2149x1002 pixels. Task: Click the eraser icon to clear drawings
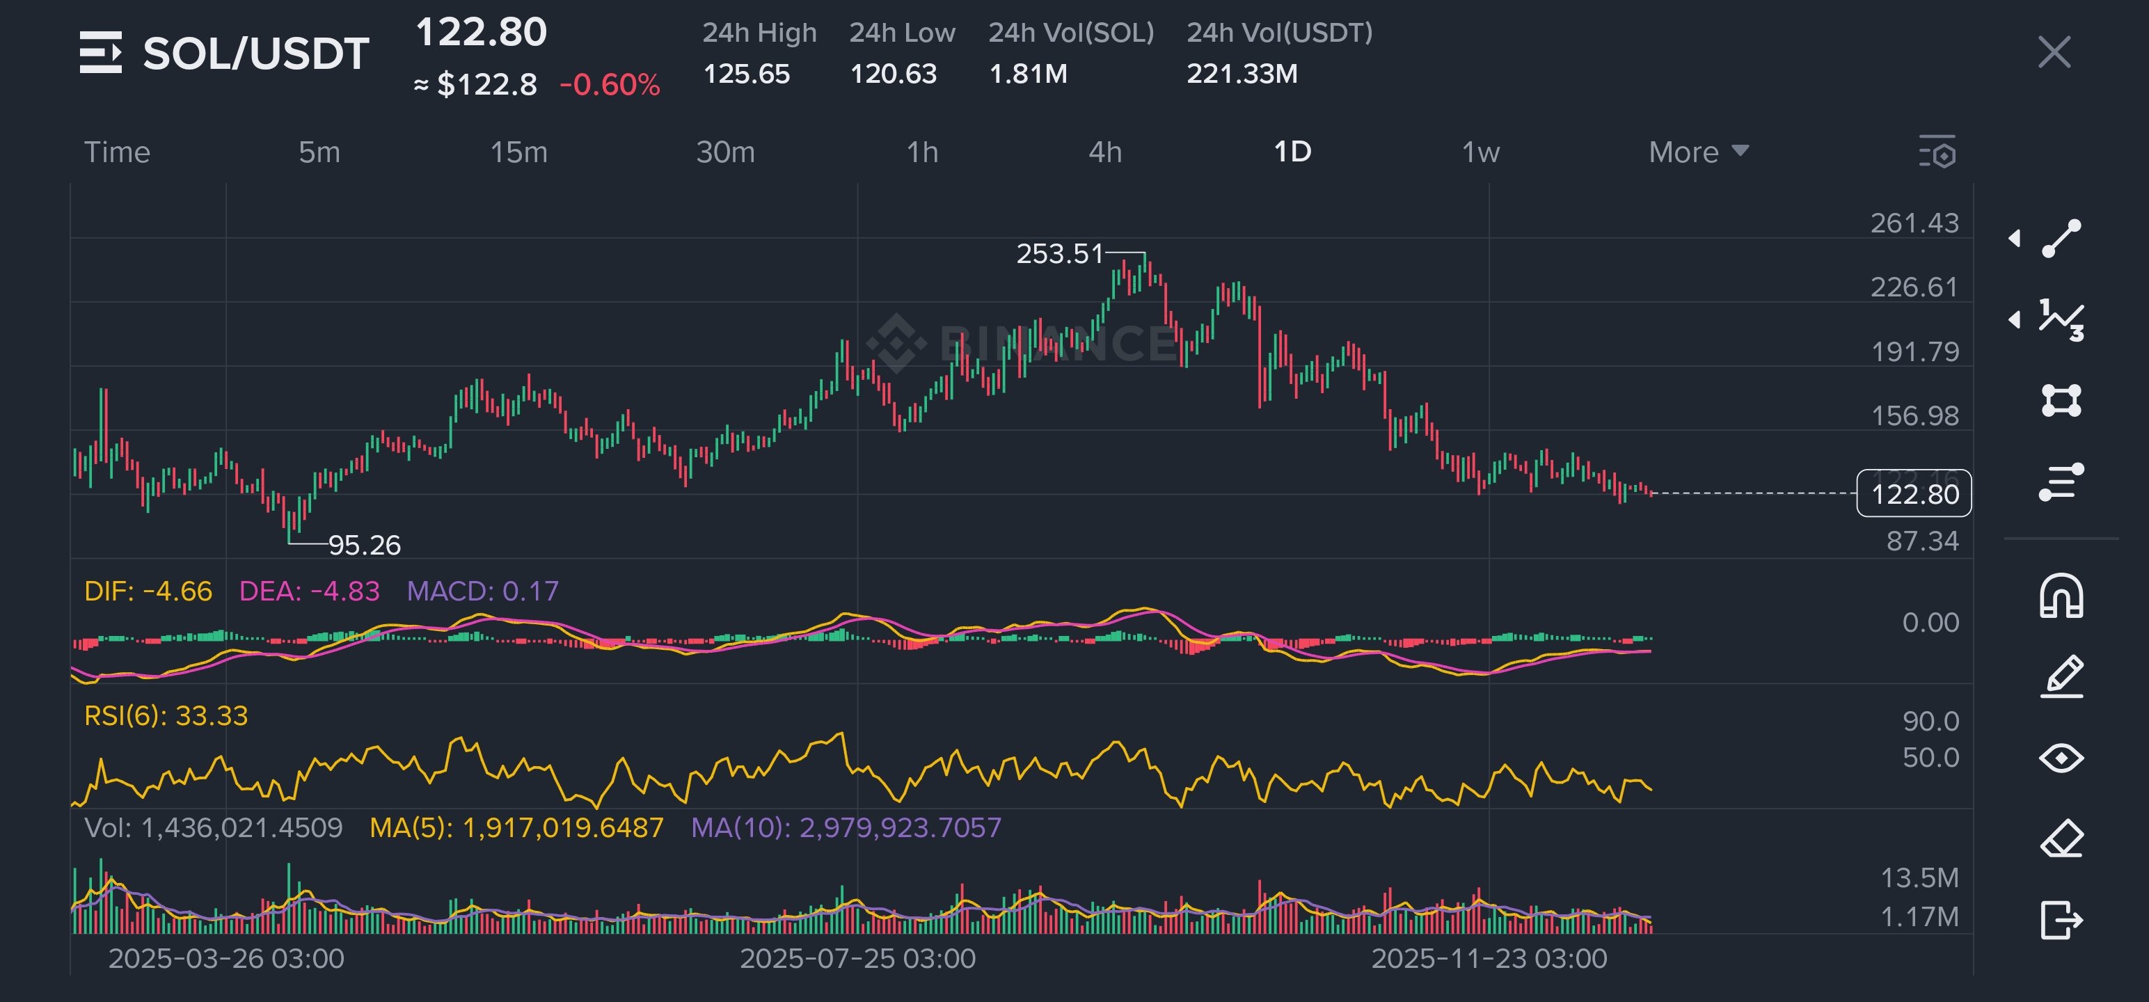(2061, 838)
